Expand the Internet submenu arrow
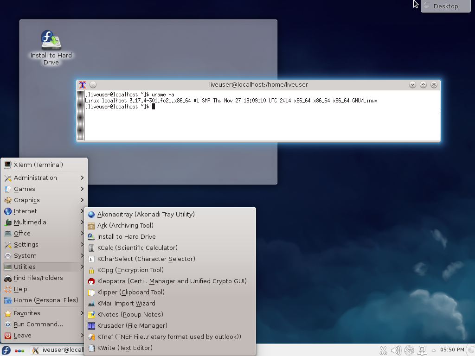Viewport: 475px width, 356px height. coord(82,211)
